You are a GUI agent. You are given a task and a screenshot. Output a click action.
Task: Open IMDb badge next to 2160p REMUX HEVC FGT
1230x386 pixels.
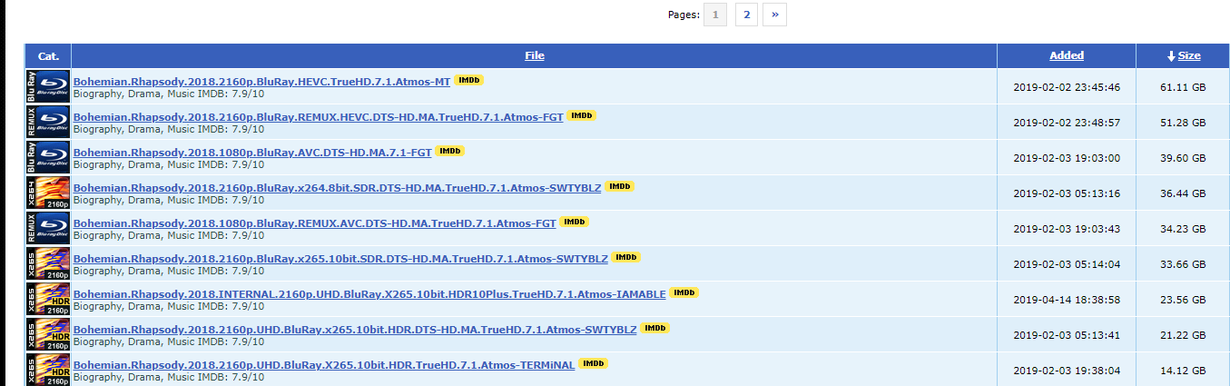pyautogui.click(x=582, y=115)
